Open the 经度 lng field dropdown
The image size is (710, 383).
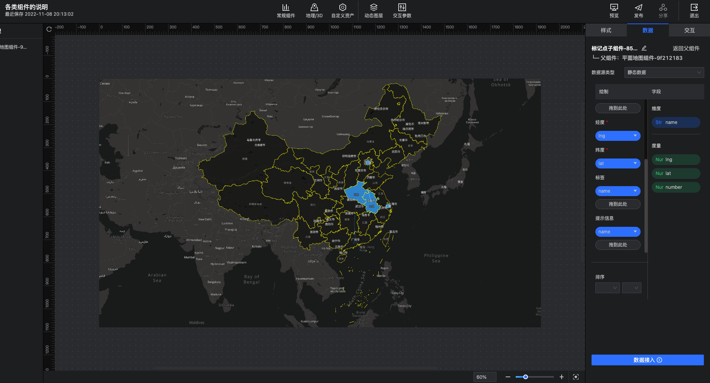pyautogui.click(x=618, y=136)
